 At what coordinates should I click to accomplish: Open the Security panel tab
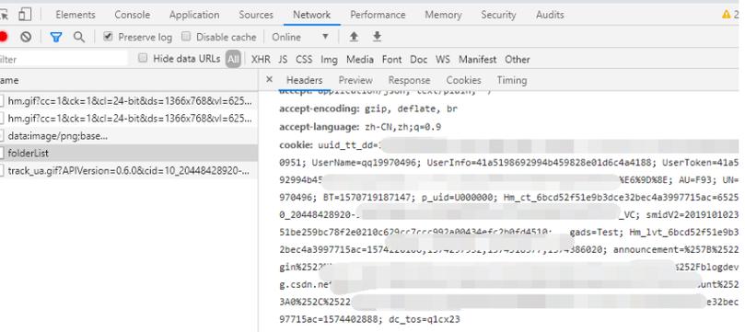498,15
